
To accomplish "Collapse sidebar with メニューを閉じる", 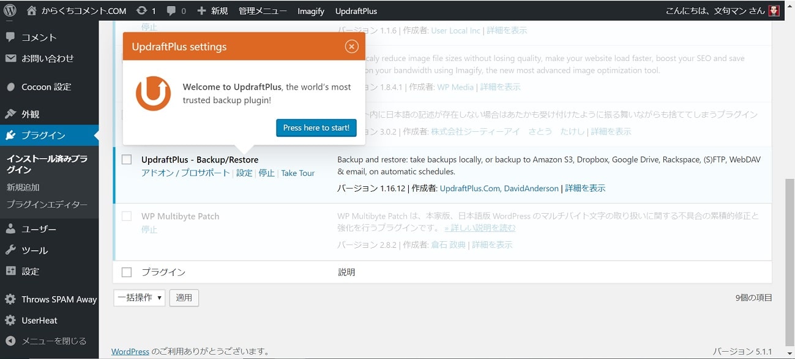I will [x=54, y=341].
